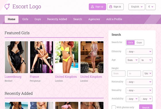The image size is (161, 109).
Task: Open the Luxembourg profile link
Action: (x=13, y=77)
